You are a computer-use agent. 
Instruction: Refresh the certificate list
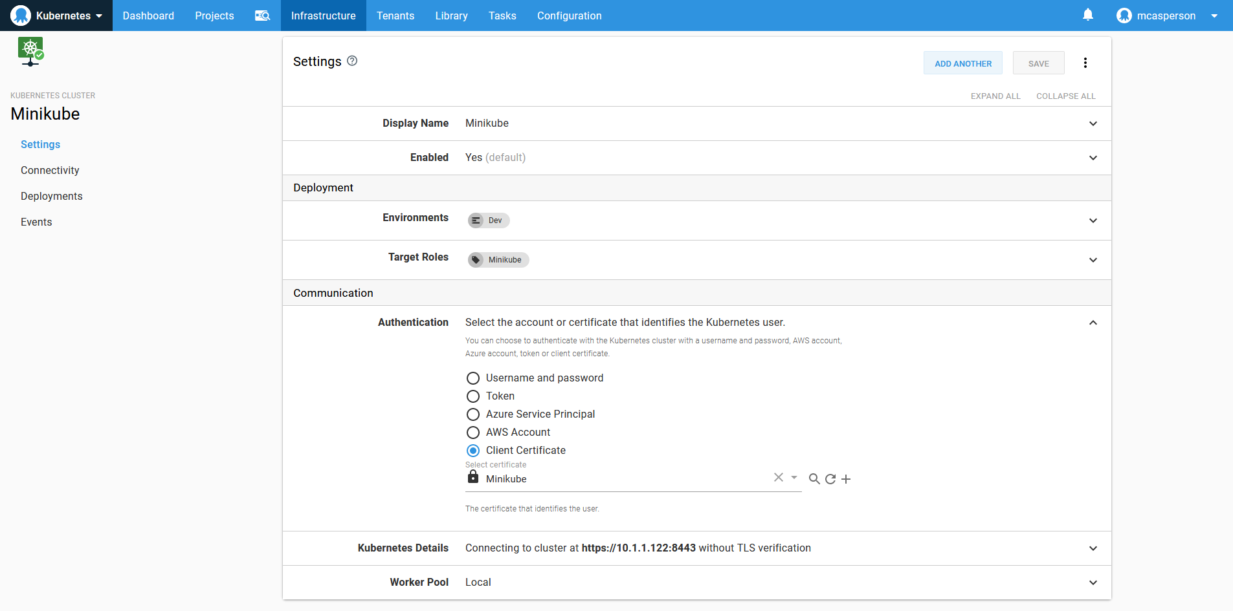click(x=830, y=479)
